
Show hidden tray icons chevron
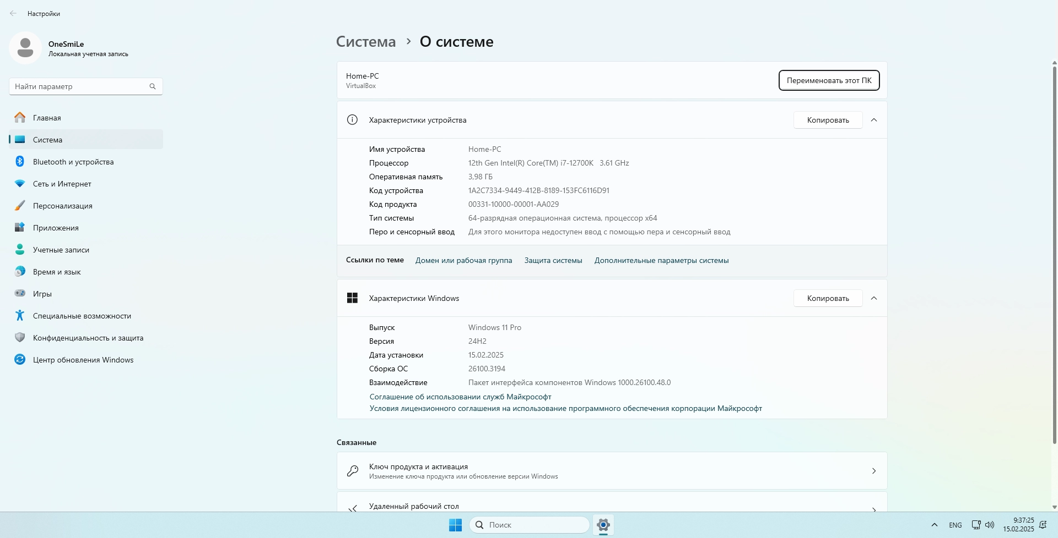tap(935, 525)
